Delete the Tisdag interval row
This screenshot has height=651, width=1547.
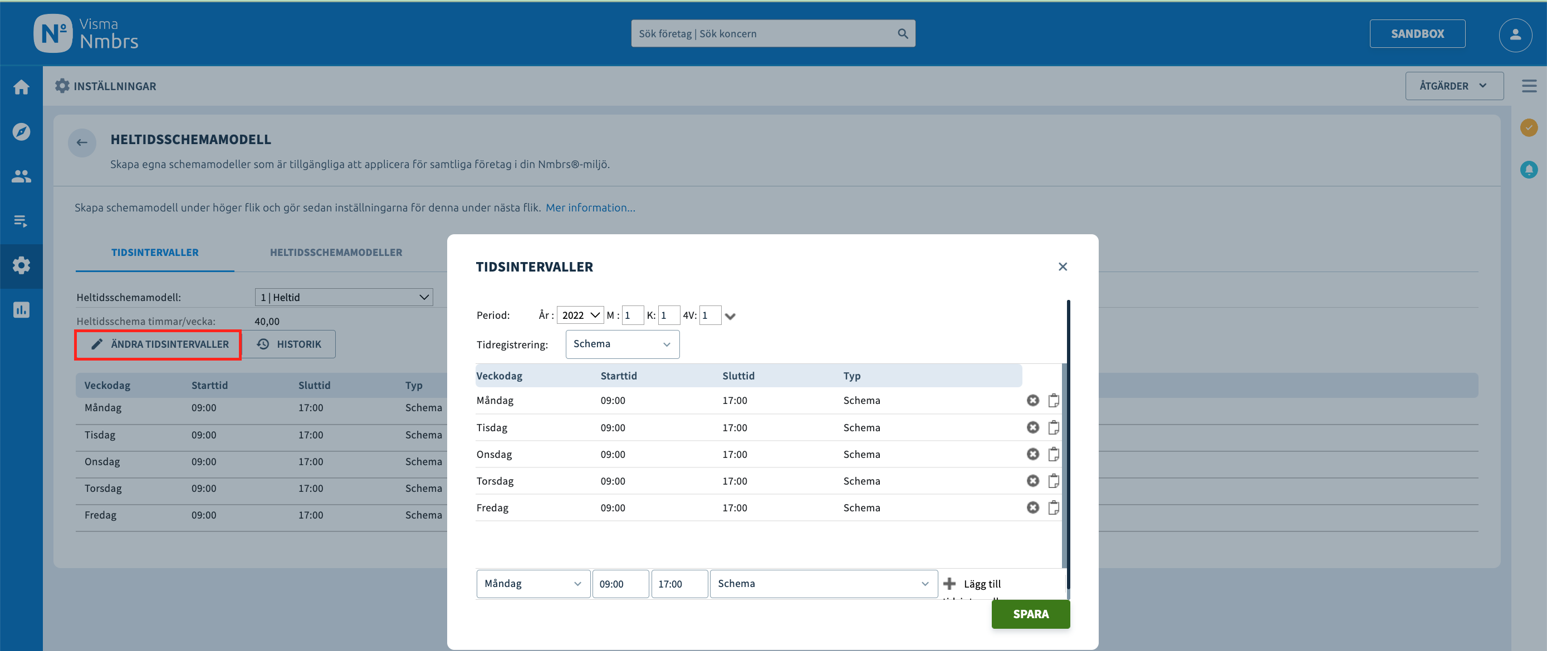(1032, 427)
